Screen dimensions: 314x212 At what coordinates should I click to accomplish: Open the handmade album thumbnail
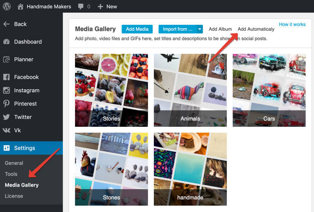(x=190, y=169)
